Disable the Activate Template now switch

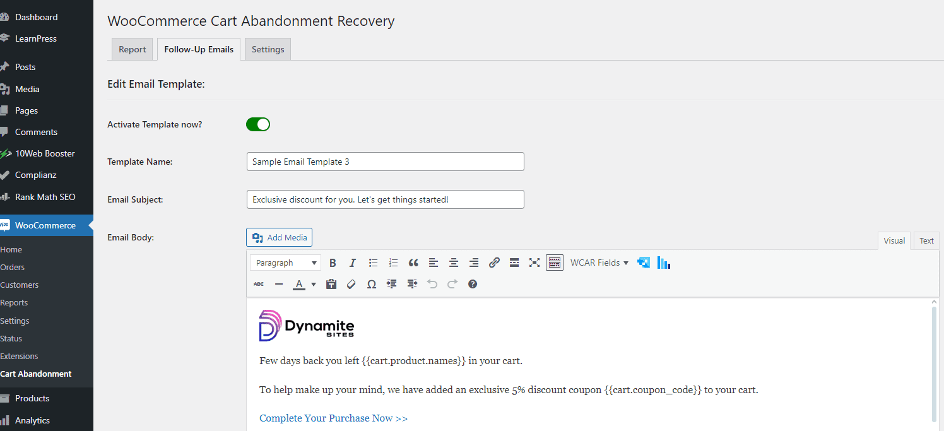point(258,124)
